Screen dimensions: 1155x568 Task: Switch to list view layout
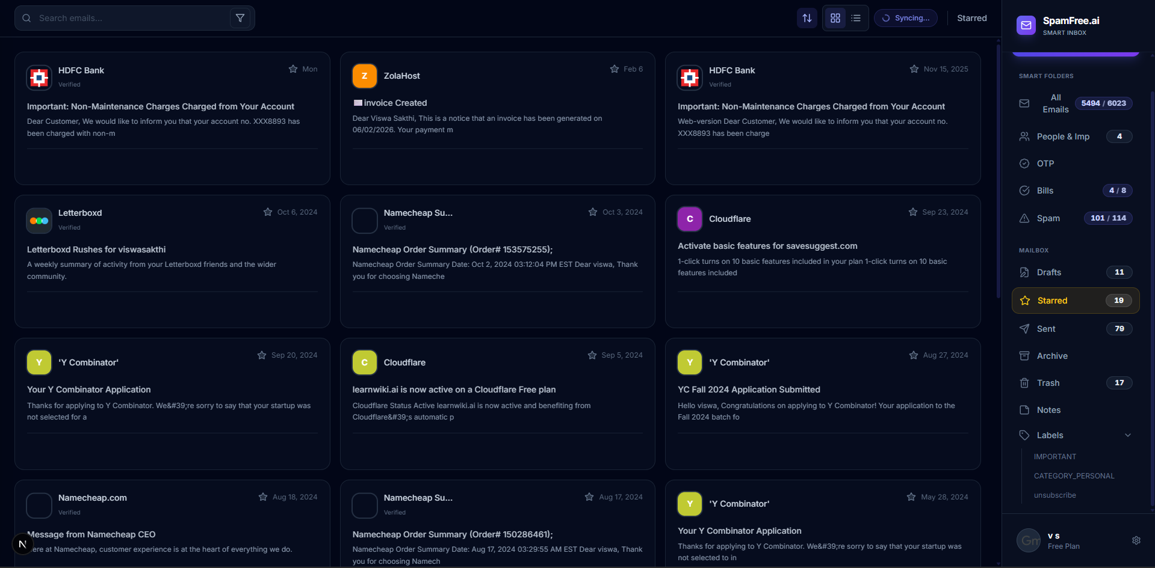pyautogui.click(x=856, y=18)
